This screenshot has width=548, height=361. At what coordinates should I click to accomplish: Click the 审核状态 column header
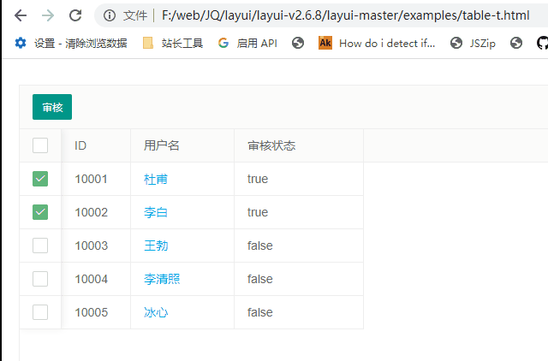click(x=271, y=145)
